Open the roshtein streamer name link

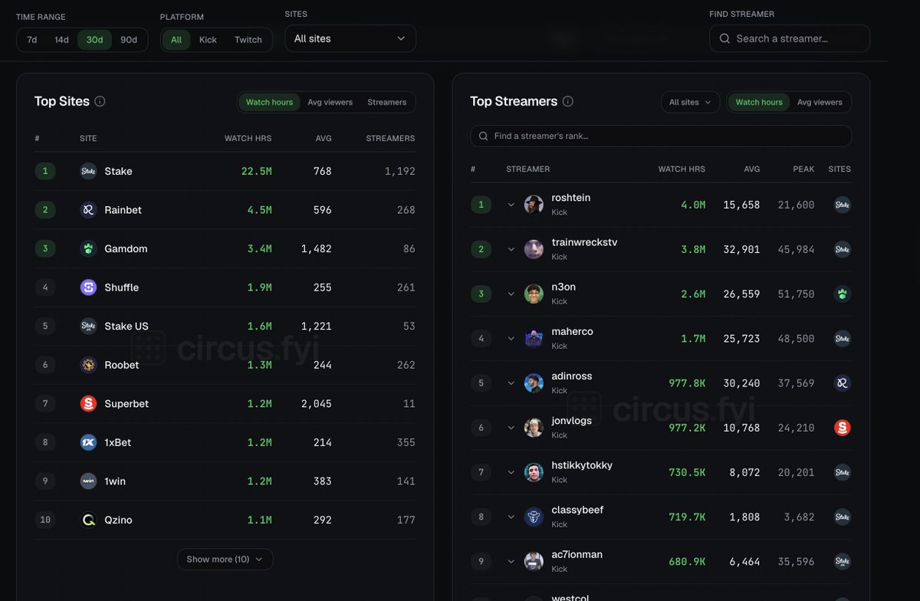tap(571, 198)
